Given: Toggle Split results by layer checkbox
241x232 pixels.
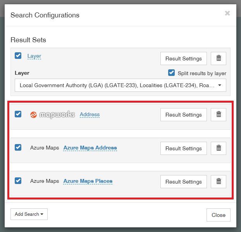Looking at the screenshot, I should (x=171, y=73).
